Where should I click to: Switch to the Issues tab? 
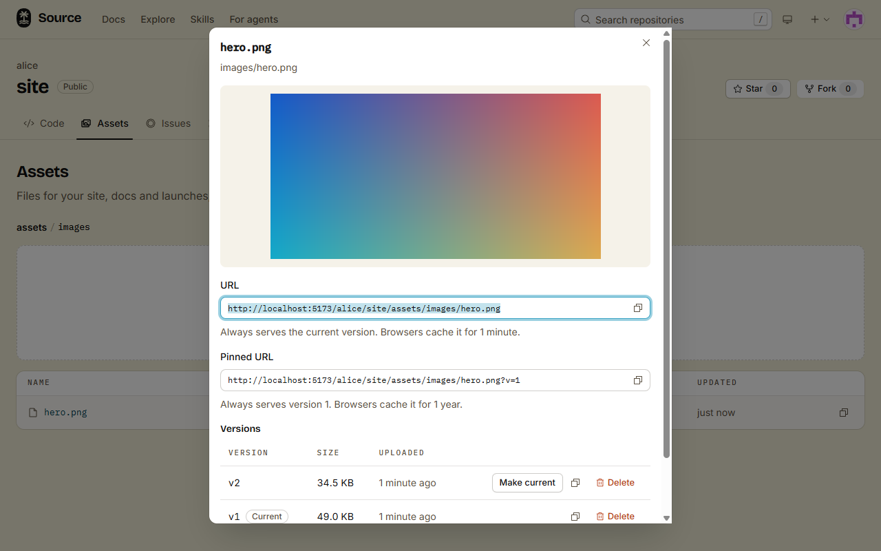tap(169, 123)
